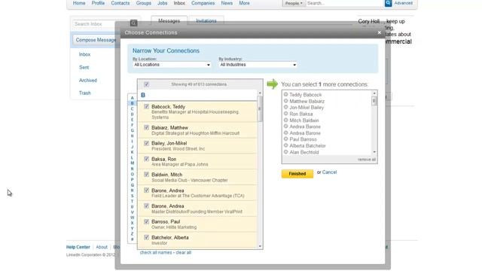Click the yellow Finished button
The height and width of the screenshot is (271, 482).
(x=297, y=174)
